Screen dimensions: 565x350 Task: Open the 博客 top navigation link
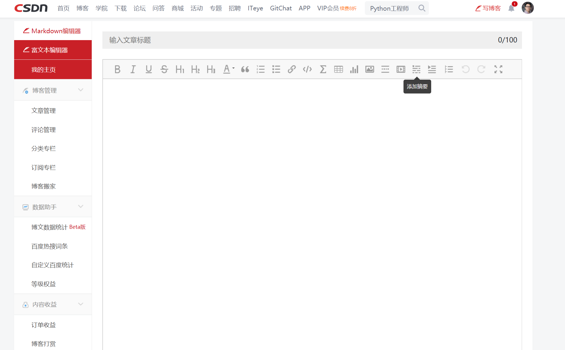82,8
